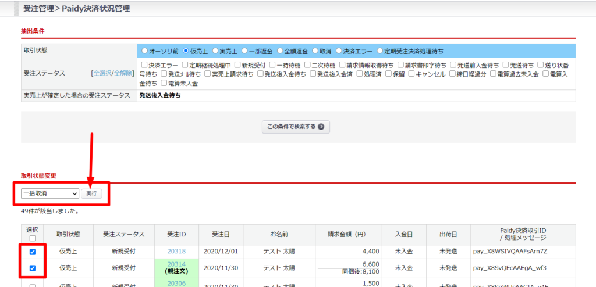Check the 新規受付 order status checkbox
Screen dimensions: 596x287
(x=237, y=64)
